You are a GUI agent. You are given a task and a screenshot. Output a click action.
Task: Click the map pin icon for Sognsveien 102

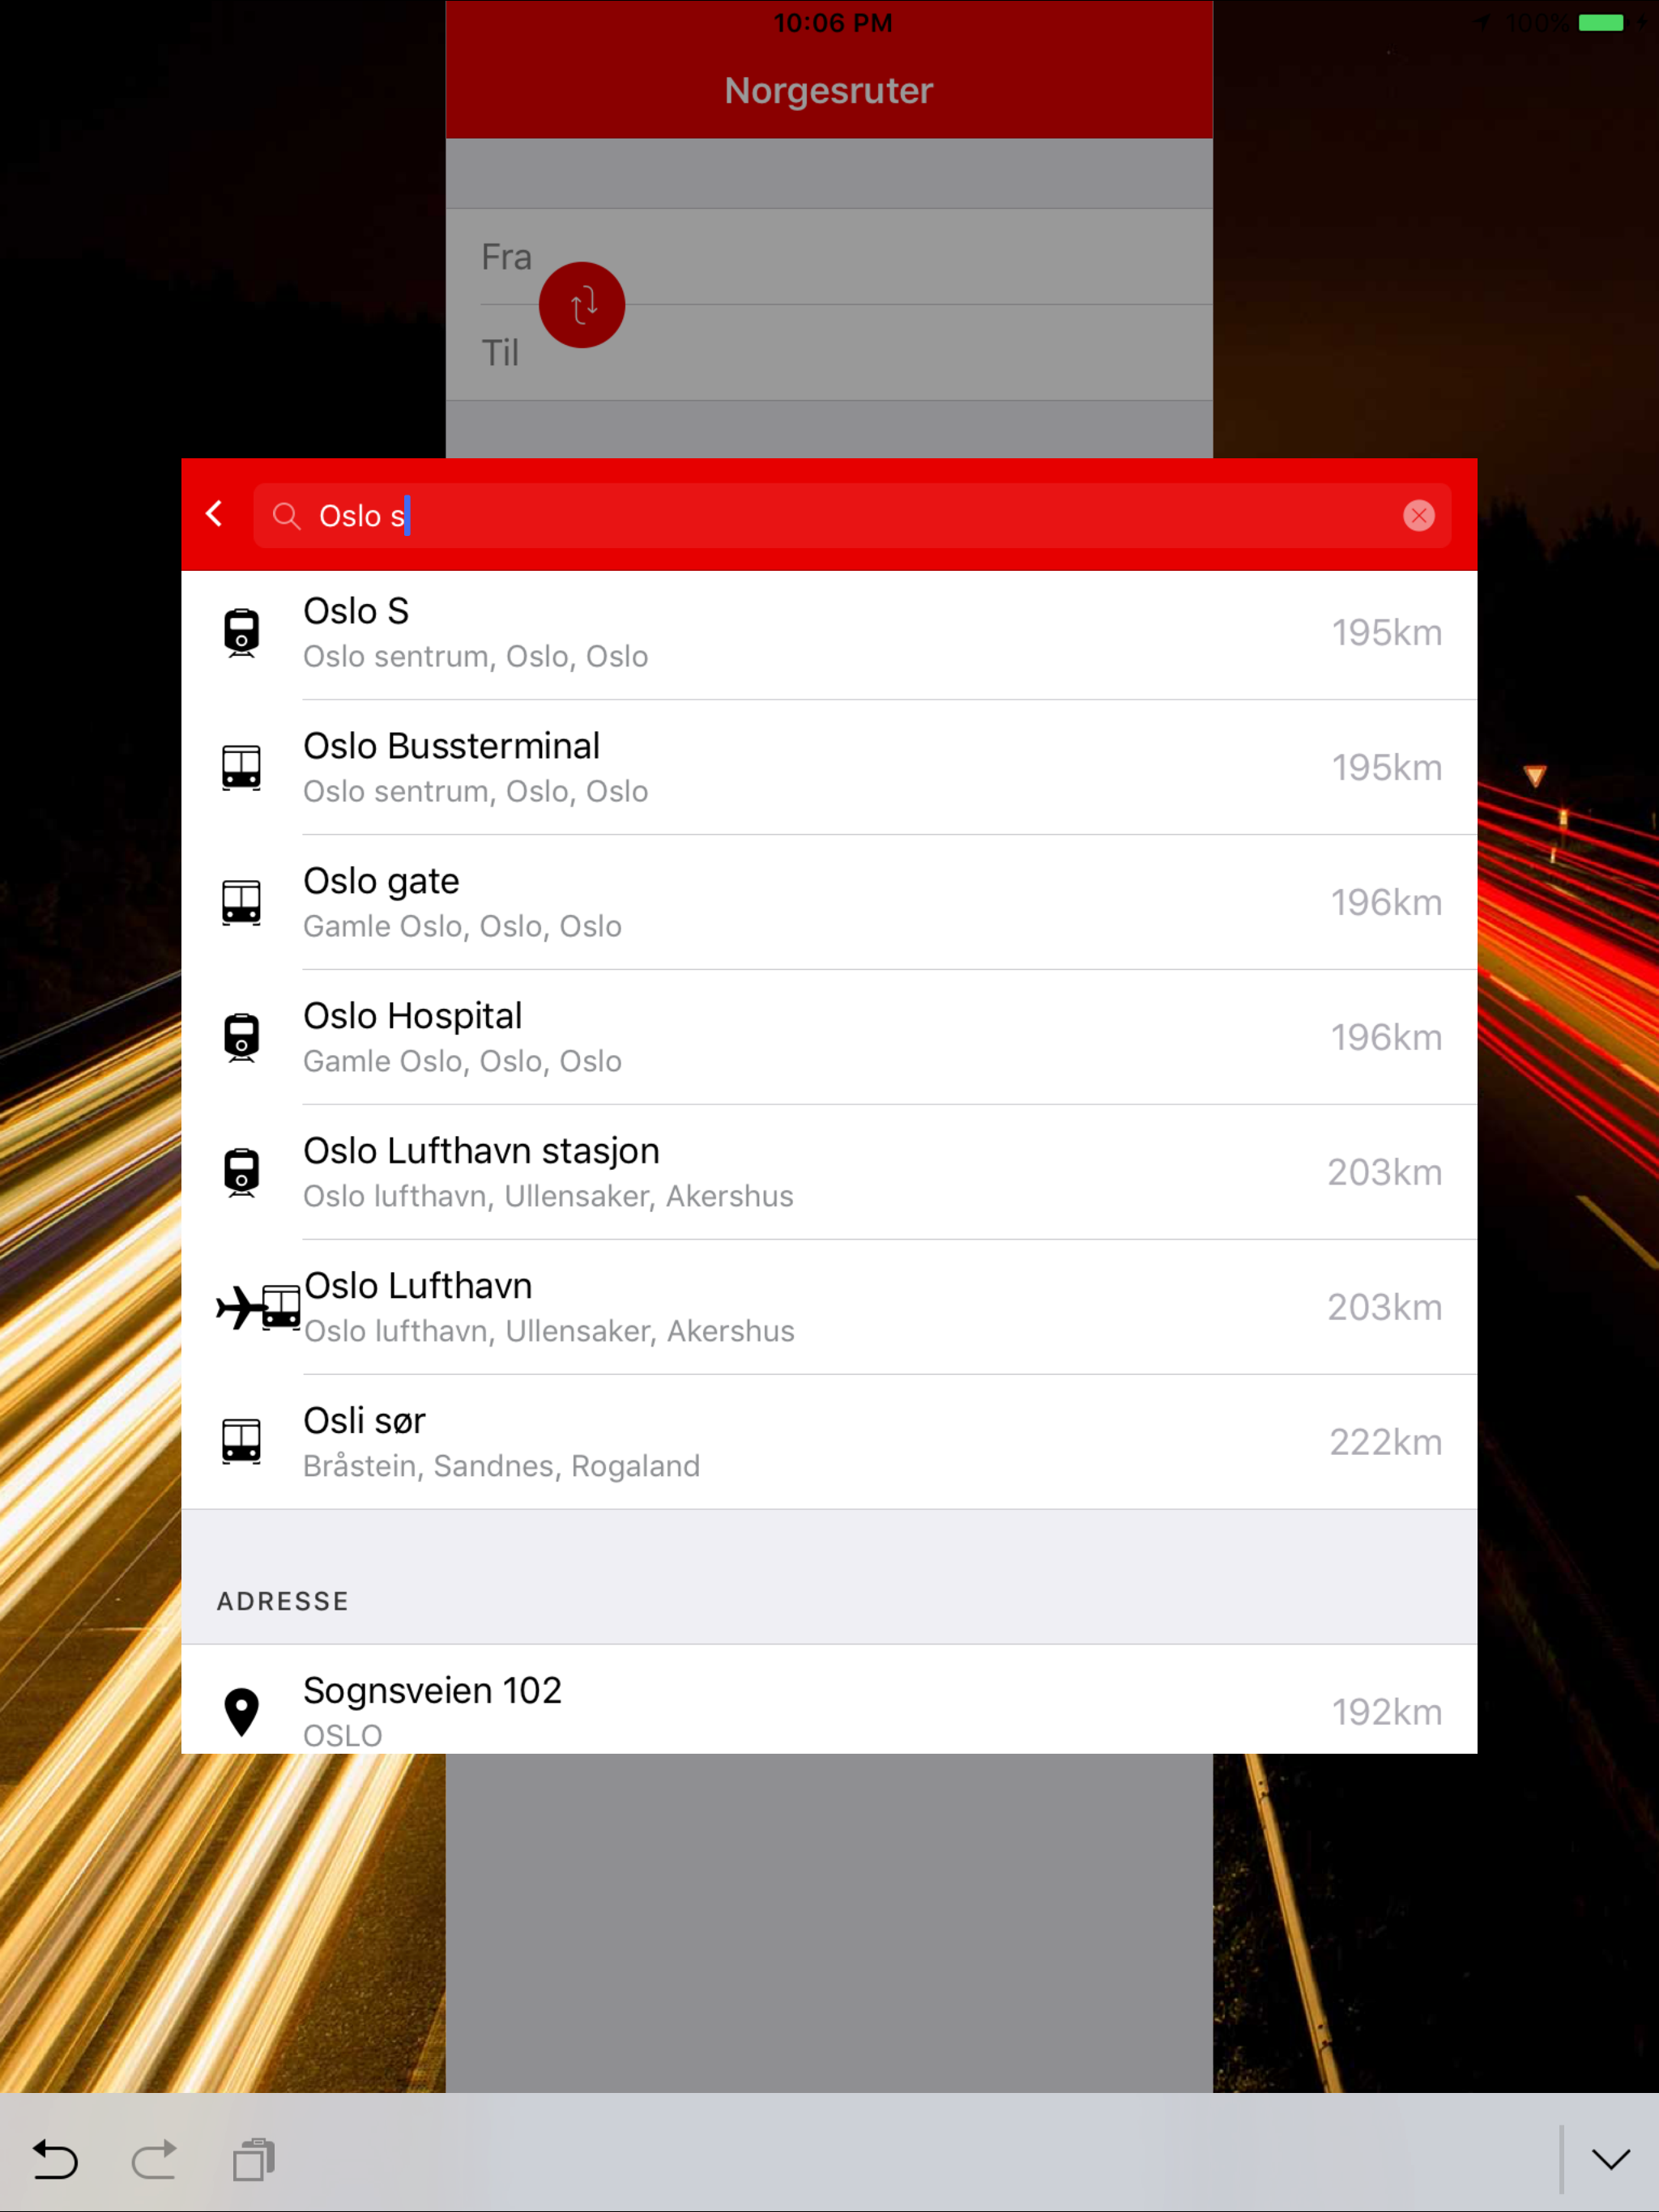(x=241, y=1712)
